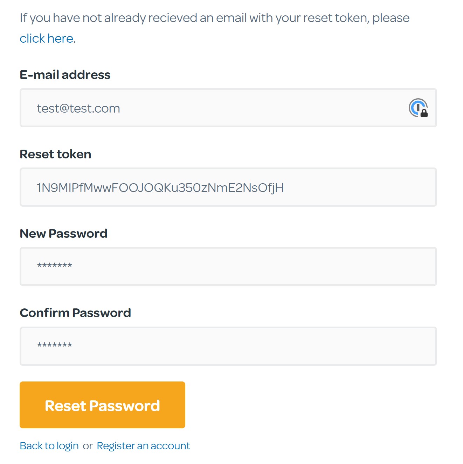The width and height of the screenshot is (463, 464).
Task: Click the "E-mail address" field label
Action: pyautogui.click(x=65, y=75)
